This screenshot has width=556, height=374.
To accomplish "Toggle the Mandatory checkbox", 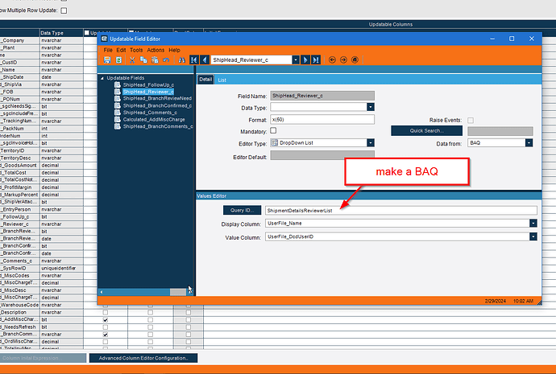I will (x=273, y=130).
